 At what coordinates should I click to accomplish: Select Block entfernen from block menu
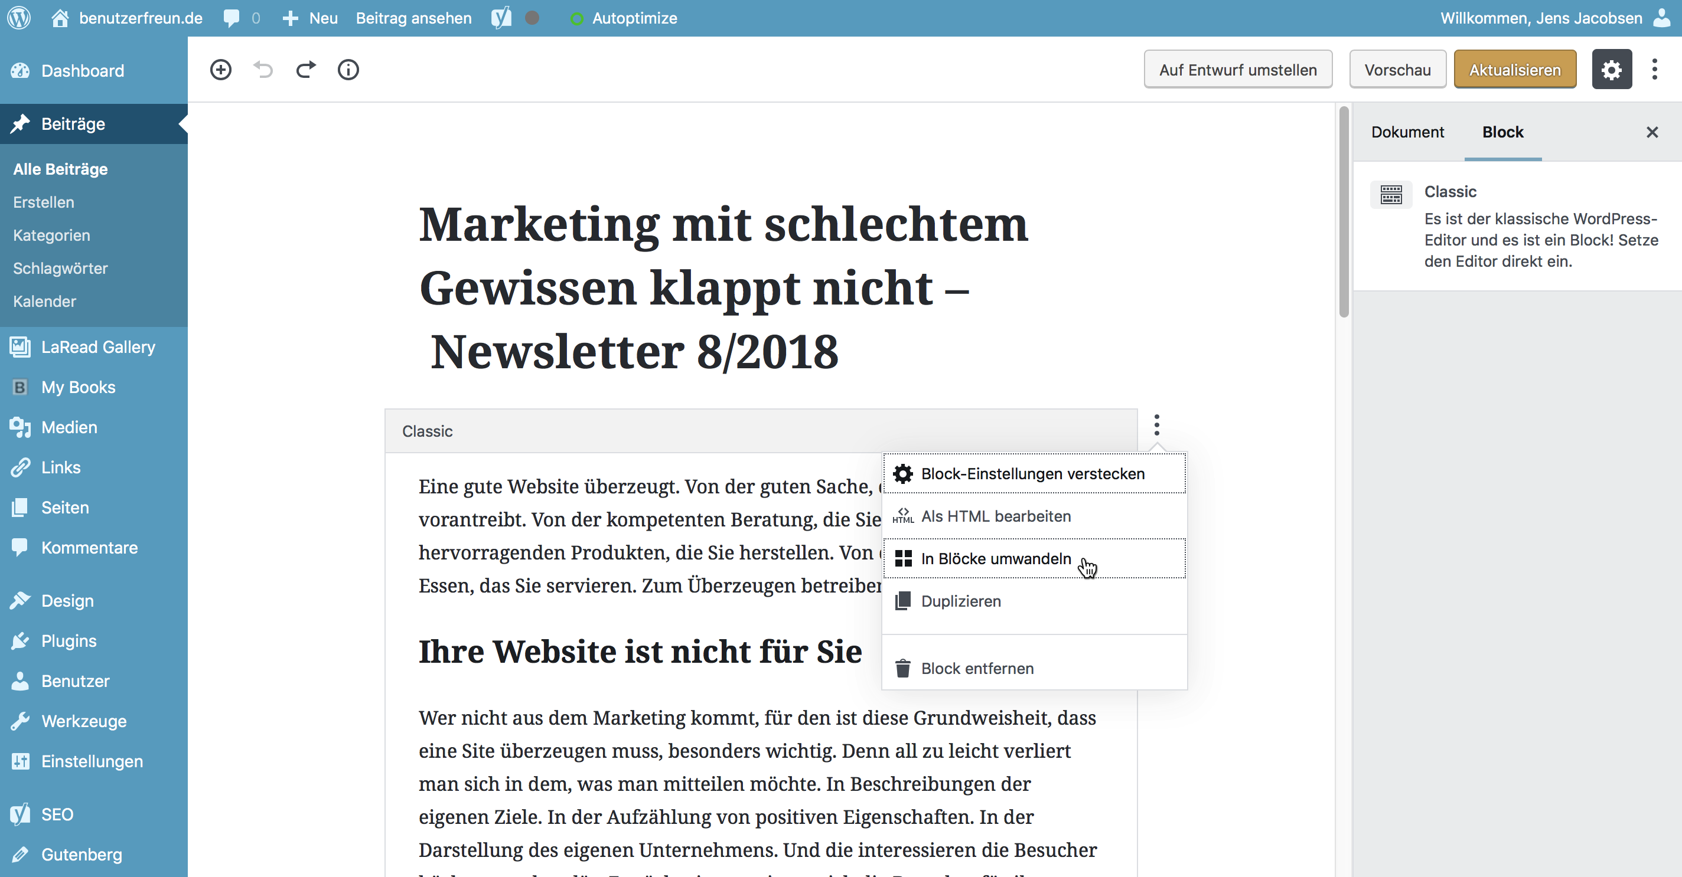[x=1034, y=667]
